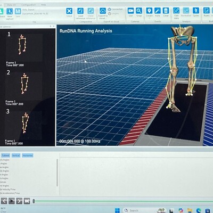Select the Horizontal layout toggle

click(28, 155)
